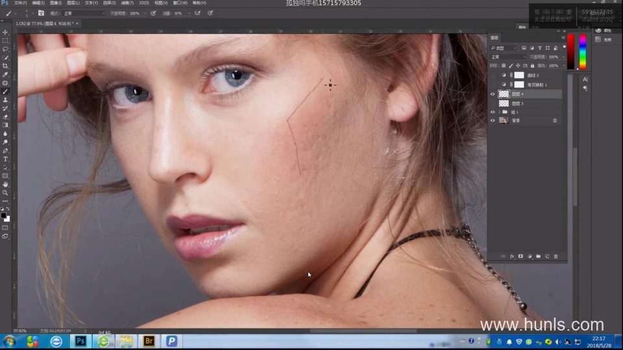
Task: Hide the 背景 layer using eye icon
Action: [493, 121]
